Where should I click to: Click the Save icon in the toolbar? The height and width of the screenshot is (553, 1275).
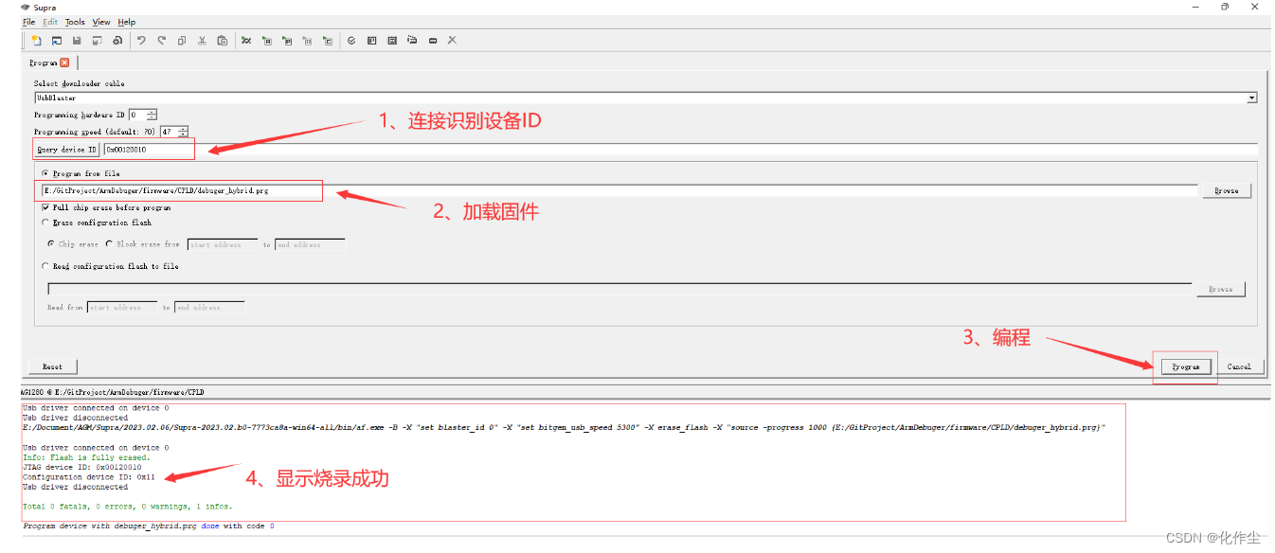[77, 40]
